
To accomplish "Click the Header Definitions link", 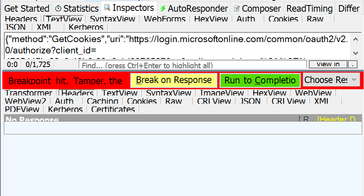I will pos(336,119).
